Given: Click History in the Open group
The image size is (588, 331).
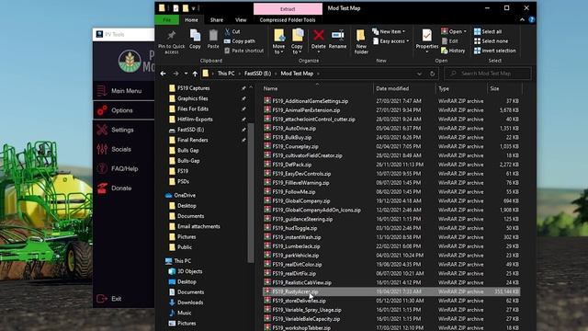Looking at the screenshot, I should coord(453,51).
